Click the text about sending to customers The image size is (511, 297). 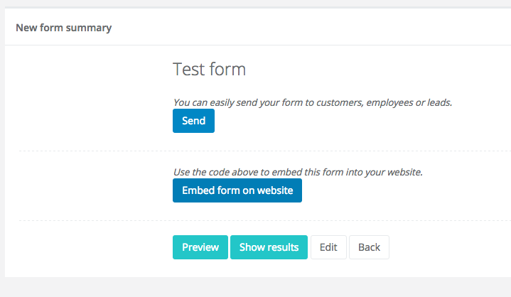(313, 102)
